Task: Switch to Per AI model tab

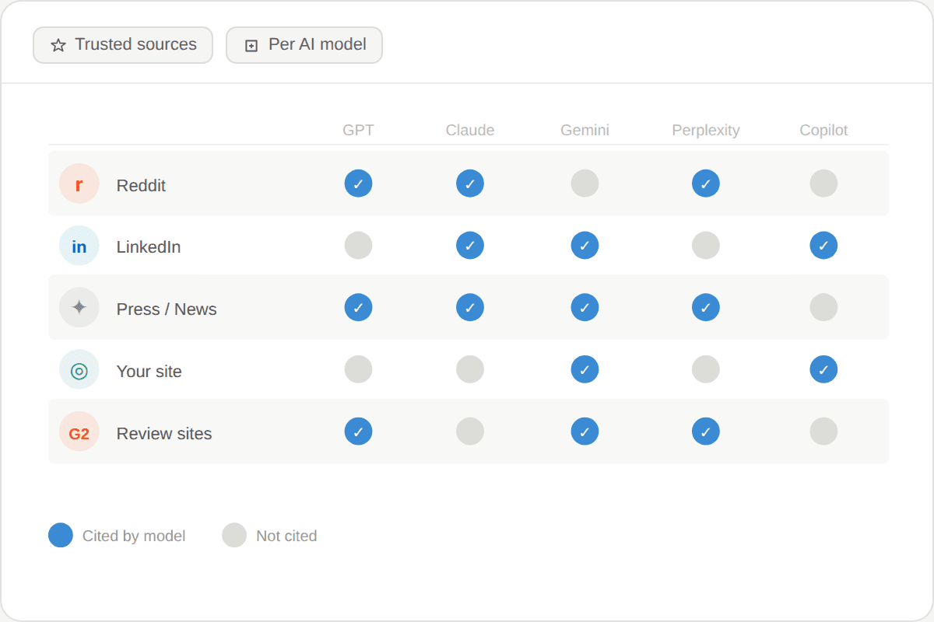Action: pos(304,45)
